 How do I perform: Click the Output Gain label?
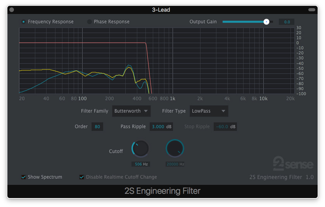[x=203, y=22]
